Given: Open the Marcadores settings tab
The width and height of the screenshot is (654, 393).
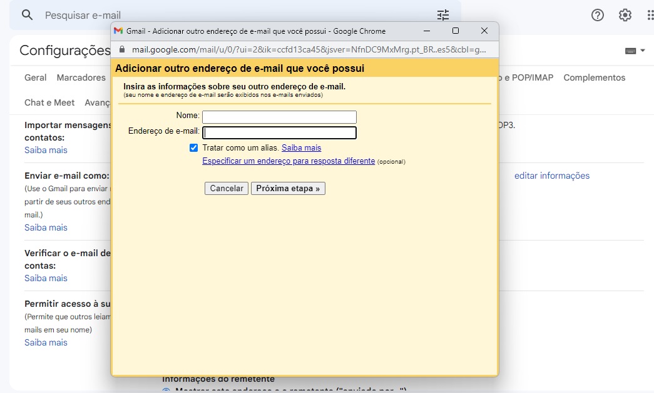Looking at the screenshot, I should click(x=81, y=77).
